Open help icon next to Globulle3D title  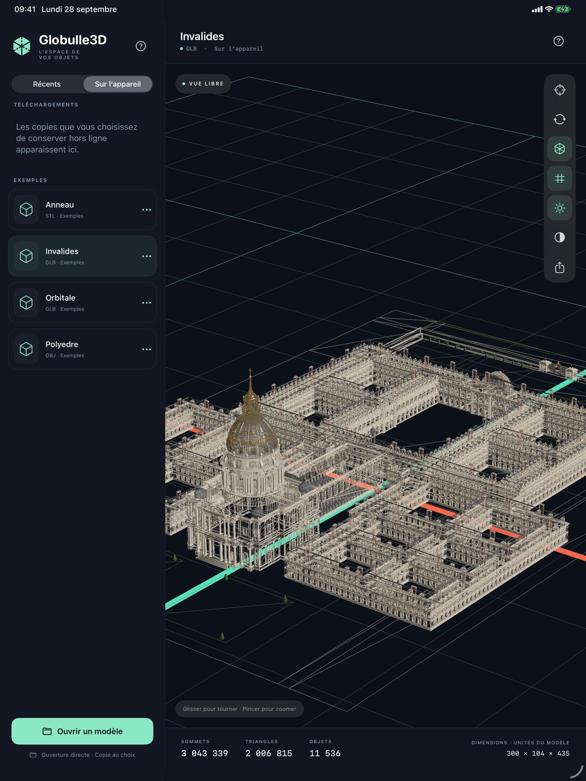click(141, 46)
